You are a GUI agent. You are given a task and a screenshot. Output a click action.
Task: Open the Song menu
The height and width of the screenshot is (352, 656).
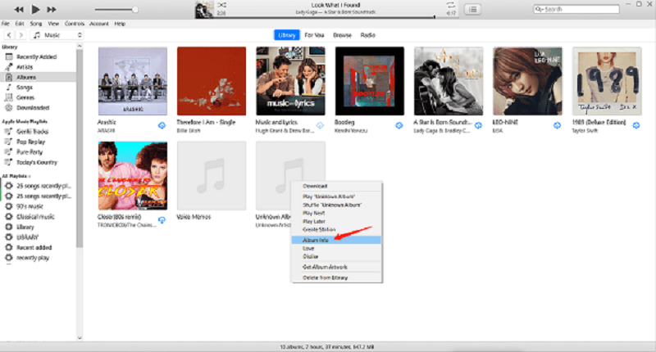click(x=35, y=24)
